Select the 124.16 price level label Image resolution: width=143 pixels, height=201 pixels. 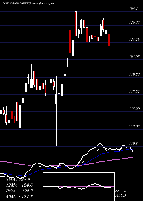[134, 40]
